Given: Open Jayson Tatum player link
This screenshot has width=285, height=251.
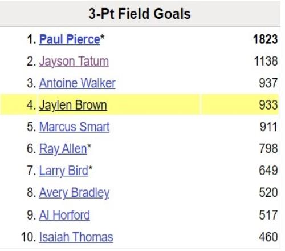Looking at the screenshot, I should pos(74,62).
